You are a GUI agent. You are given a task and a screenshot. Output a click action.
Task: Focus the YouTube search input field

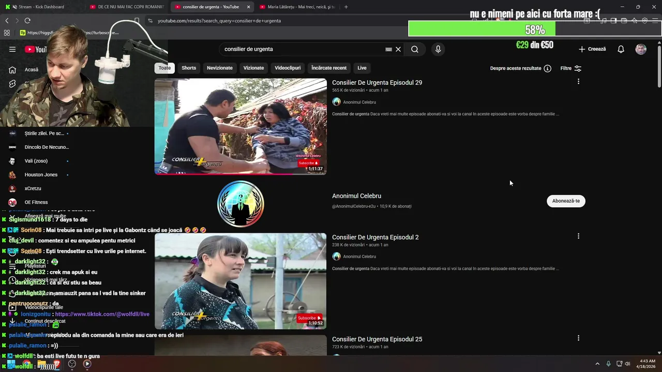point(303,49)
